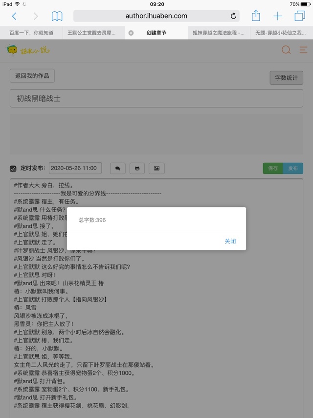Switch to the 姐妹穿越之魔法旅程 tab
This screenshot has width=313, height=418.
[x=218, y=33]
